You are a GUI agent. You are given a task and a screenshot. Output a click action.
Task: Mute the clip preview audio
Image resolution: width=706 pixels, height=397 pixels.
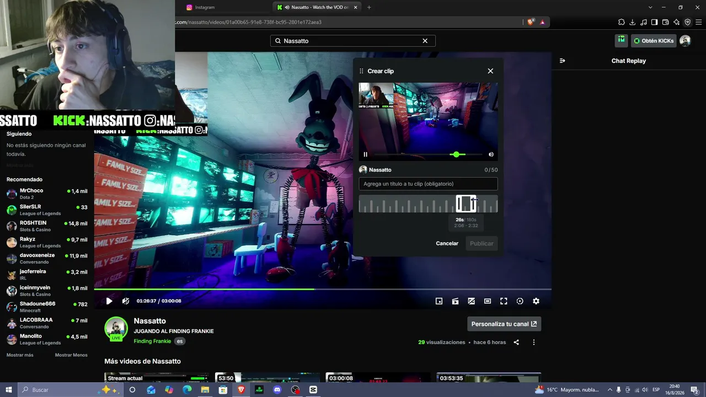[491, 154]
